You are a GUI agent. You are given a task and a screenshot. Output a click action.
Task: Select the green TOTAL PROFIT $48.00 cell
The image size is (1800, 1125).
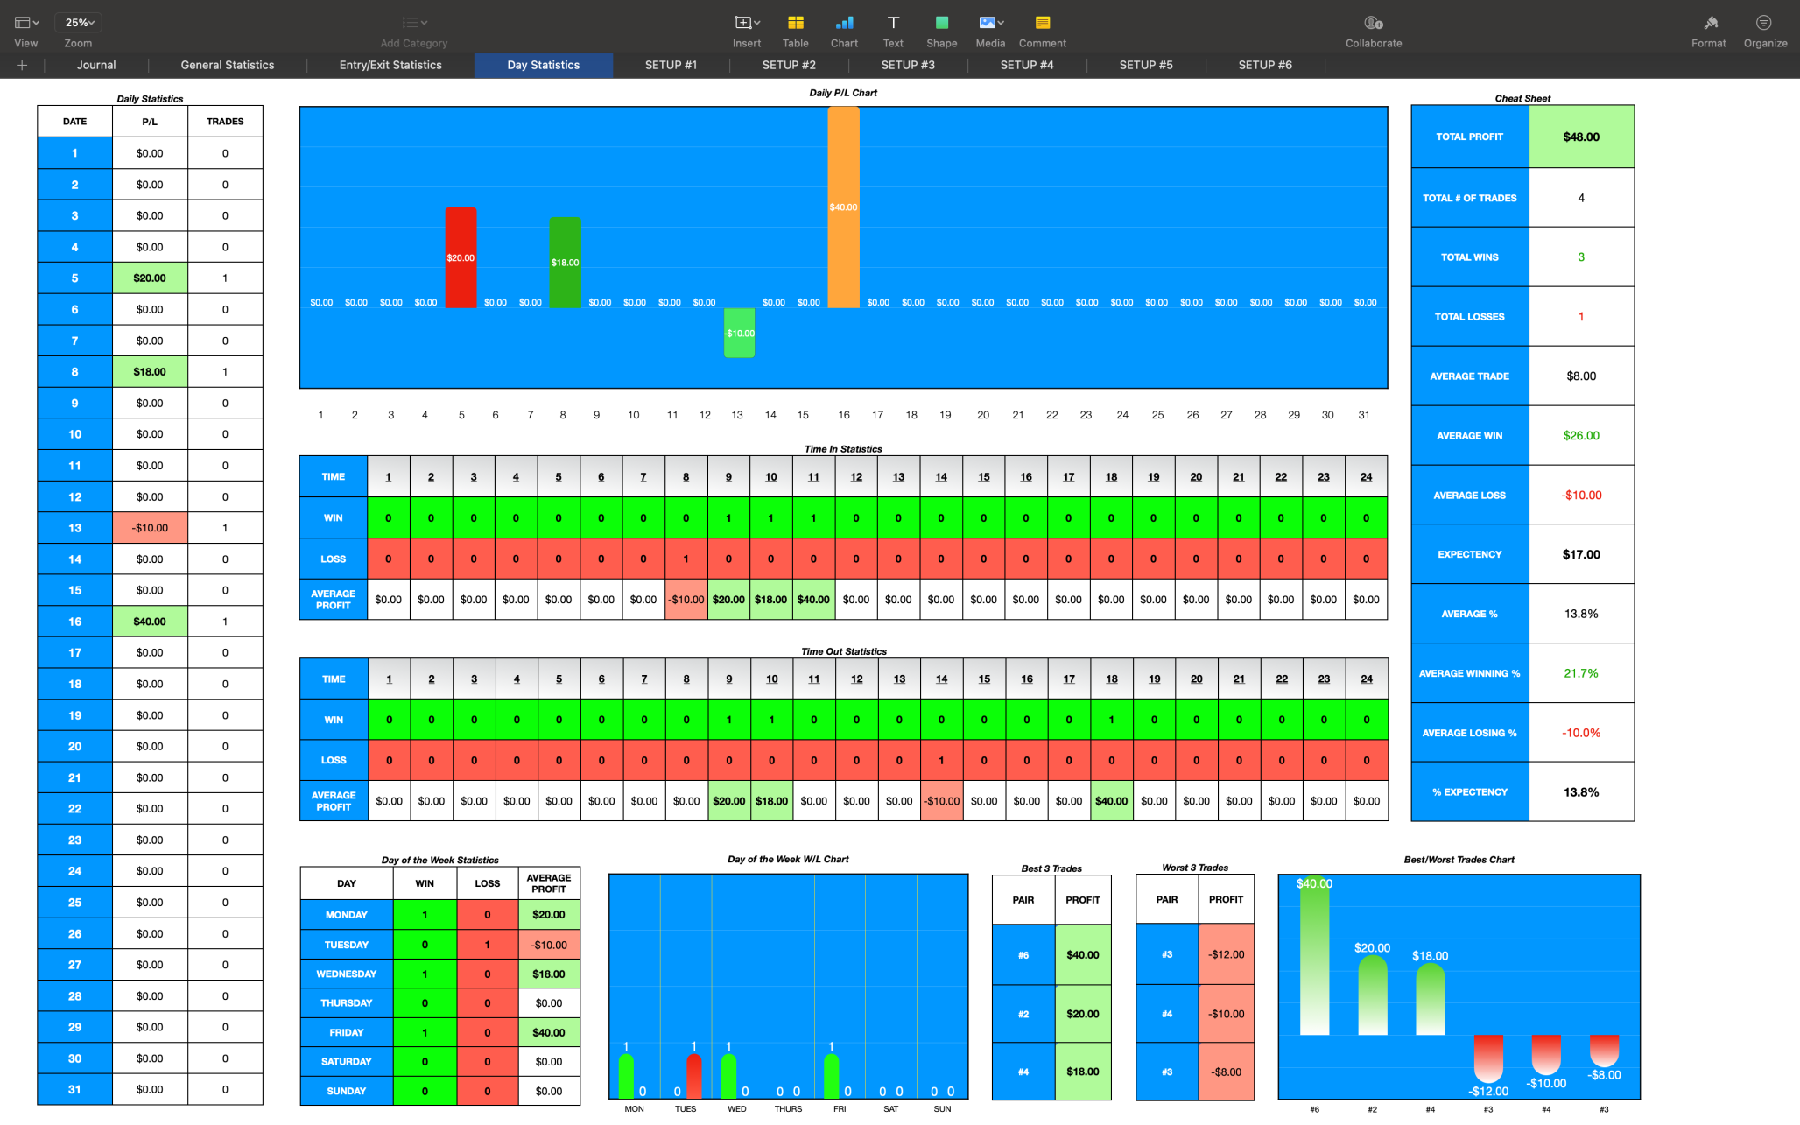1580,137
